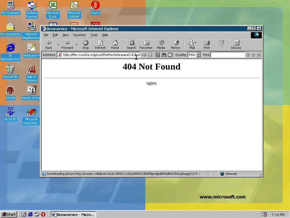Click inside the address URL field
The image size is (290, 218).
(99, 55)
